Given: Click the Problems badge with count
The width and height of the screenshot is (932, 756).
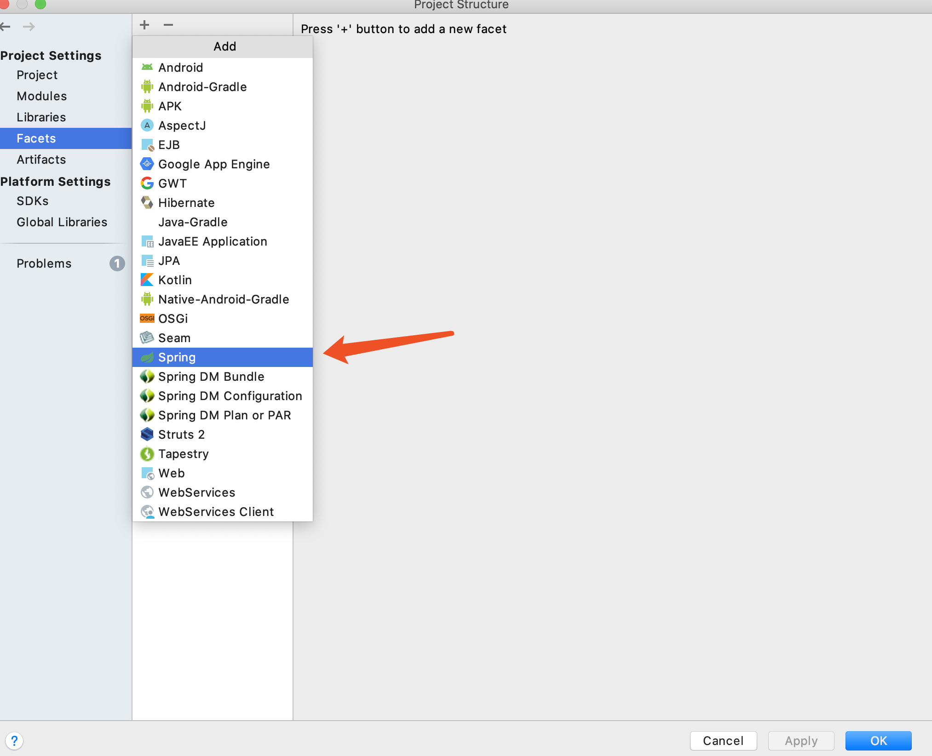Looking at the screenshot, I should point(116,264).
